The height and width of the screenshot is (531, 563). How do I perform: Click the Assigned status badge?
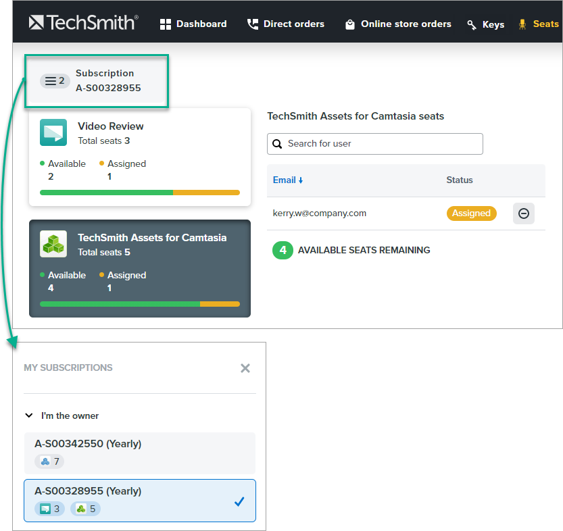coord(471,213)
